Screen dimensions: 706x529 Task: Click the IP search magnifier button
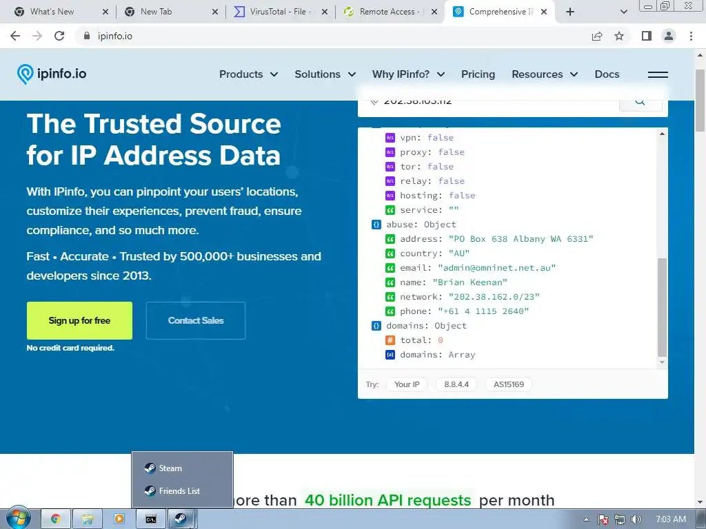click(x=641, y=103)
